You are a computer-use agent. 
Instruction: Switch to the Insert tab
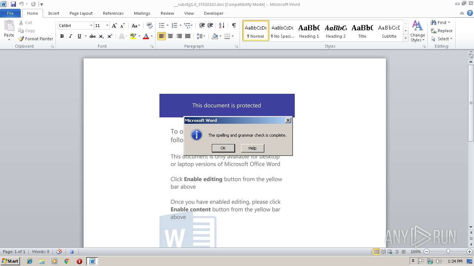click(x=54, y=13)
